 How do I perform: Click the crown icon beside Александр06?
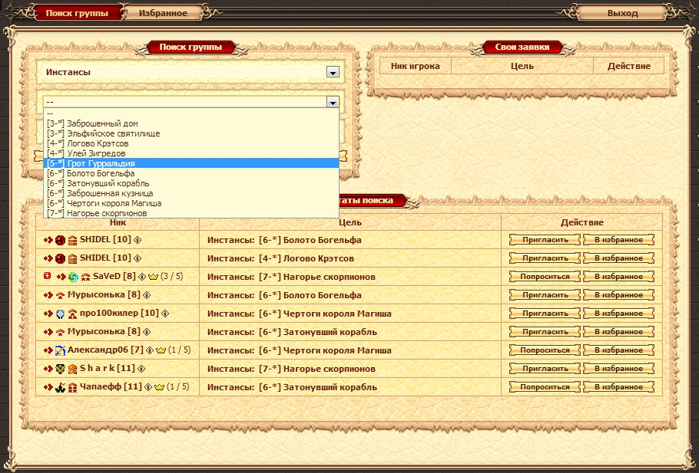[x=161, y=350]
